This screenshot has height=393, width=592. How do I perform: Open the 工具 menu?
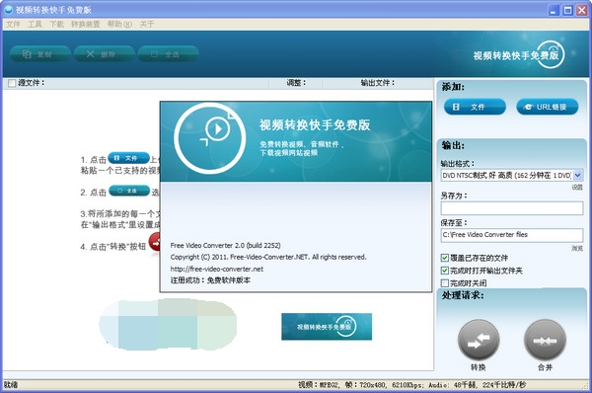coord(35,24)
